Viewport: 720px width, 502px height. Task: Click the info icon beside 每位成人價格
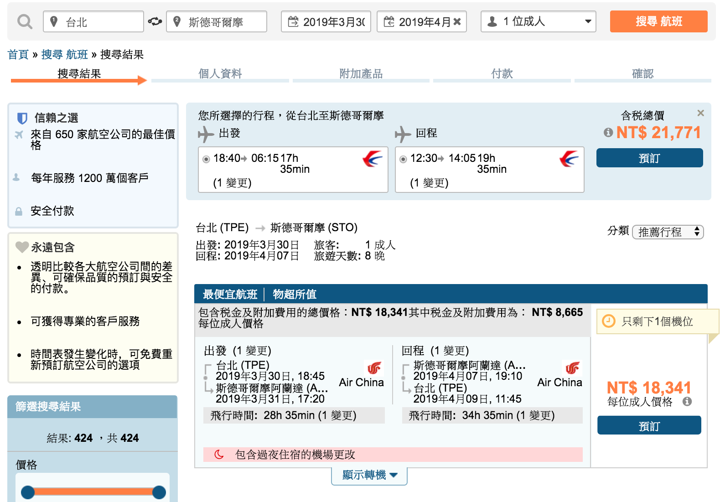pyautogui.click(x=687, y=402)
